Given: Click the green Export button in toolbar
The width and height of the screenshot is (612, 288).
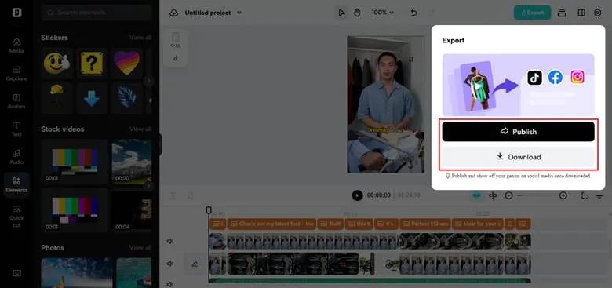Looking at the screenshot, I should tap(532, 13).
